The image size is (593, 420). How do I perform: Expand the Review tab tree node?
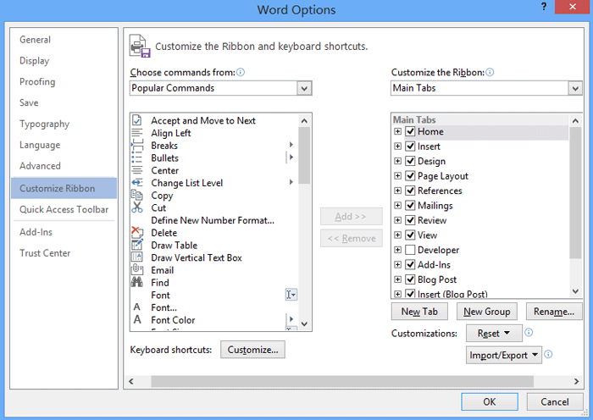pyautogui.click(x=397, y=220)
